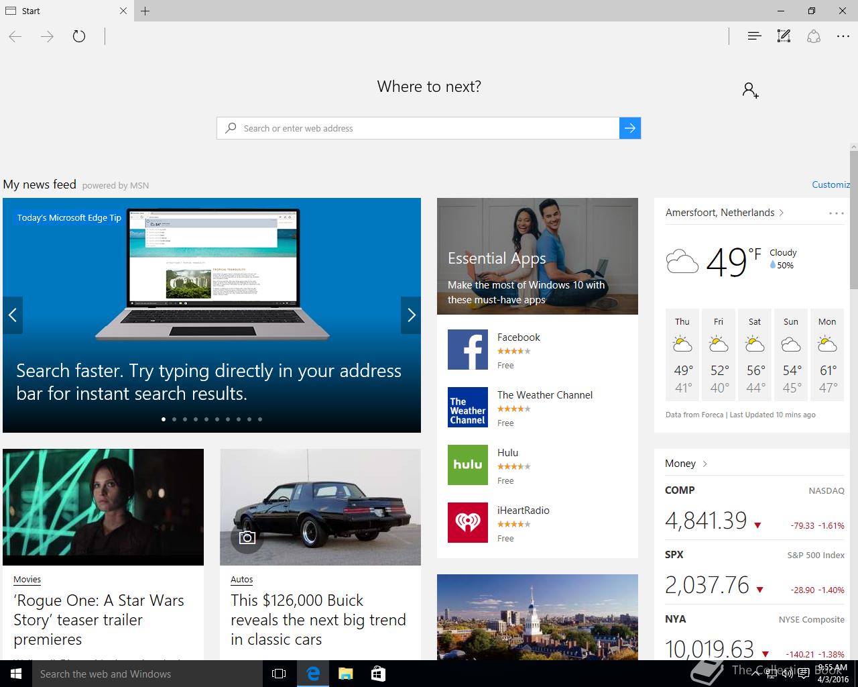Select the last carousel dot indicator
Viewport: 858px width, 687px height.
(x=260, y=419)
